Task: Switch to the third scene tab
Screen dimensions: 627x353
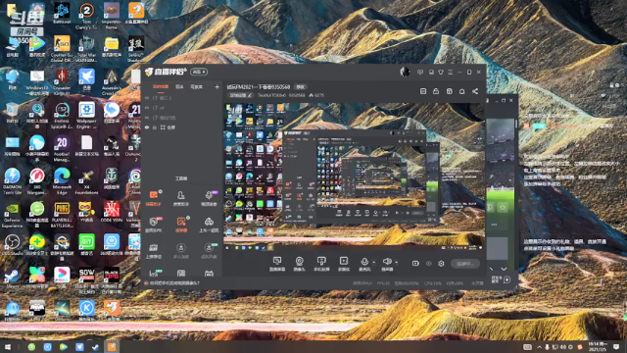Action: pyautogui.click(x=196, y=86)
